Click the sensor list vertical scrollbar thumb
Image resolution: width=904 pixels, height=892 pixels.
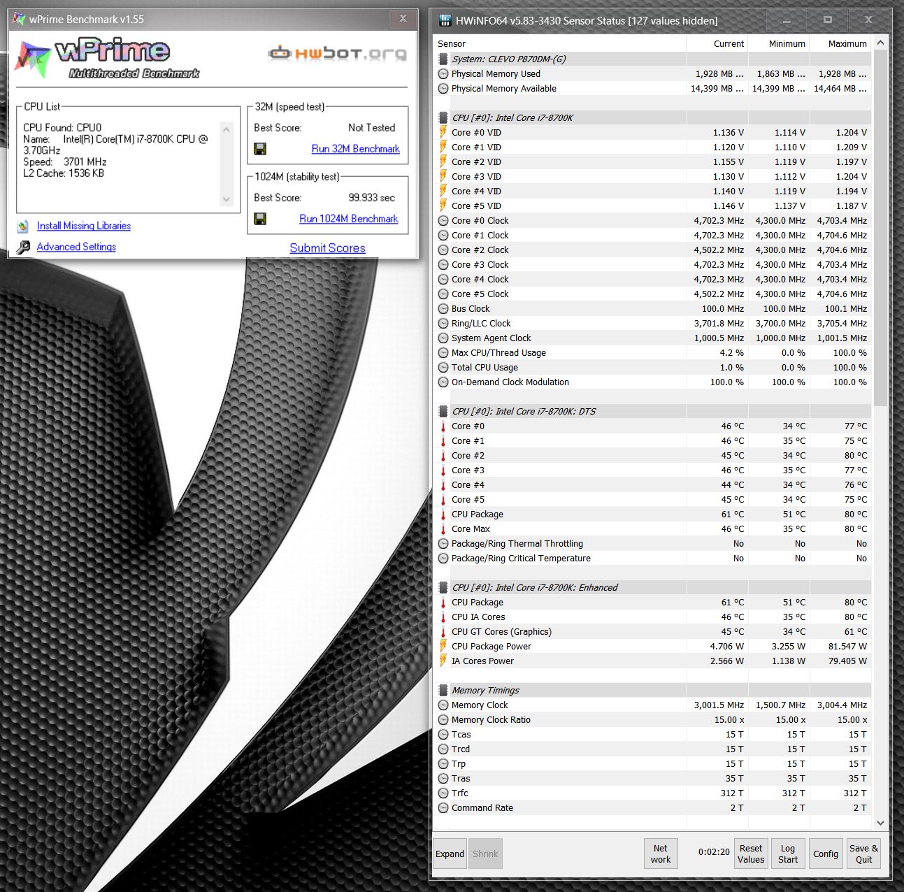(x=880, y=227)
